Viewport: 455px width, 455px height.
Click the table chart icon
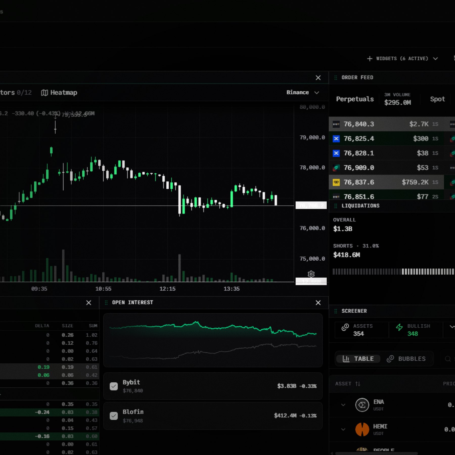(346, 359)
